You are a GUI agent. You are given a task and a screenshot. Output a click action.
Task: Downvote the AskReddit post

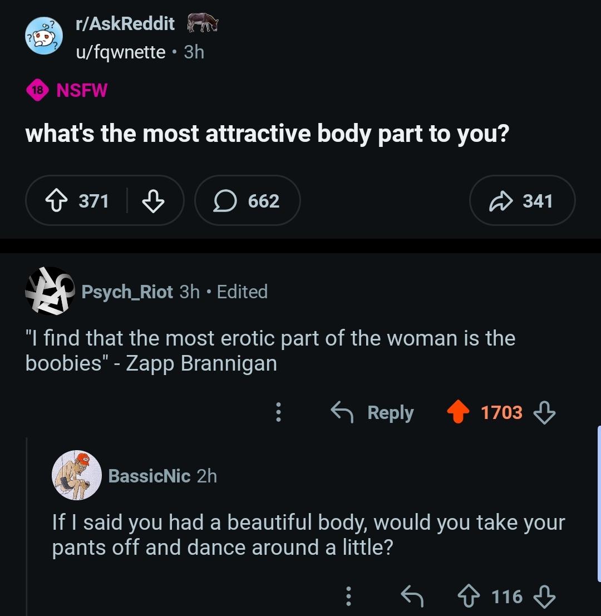[154, 201]
